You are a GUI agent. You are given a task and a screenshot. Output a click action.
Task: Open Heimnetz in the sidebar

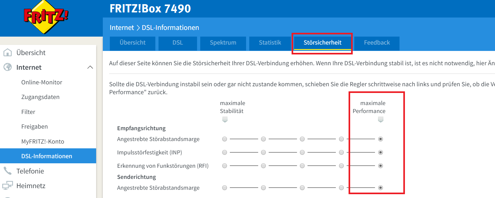[31, 186]
